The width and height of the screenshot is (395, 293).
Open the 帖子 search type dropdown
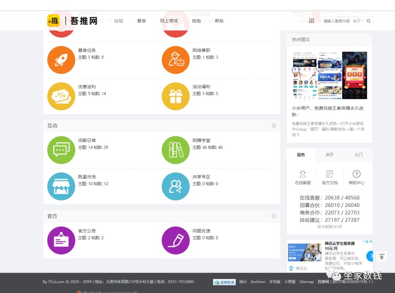click(x=358, y=21)
